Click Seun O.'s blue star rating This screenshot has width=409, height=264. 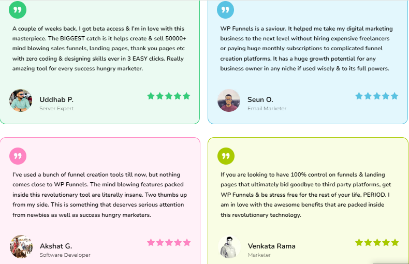376,96
